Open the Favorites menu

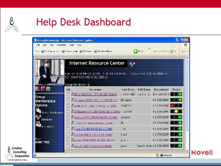61,45
